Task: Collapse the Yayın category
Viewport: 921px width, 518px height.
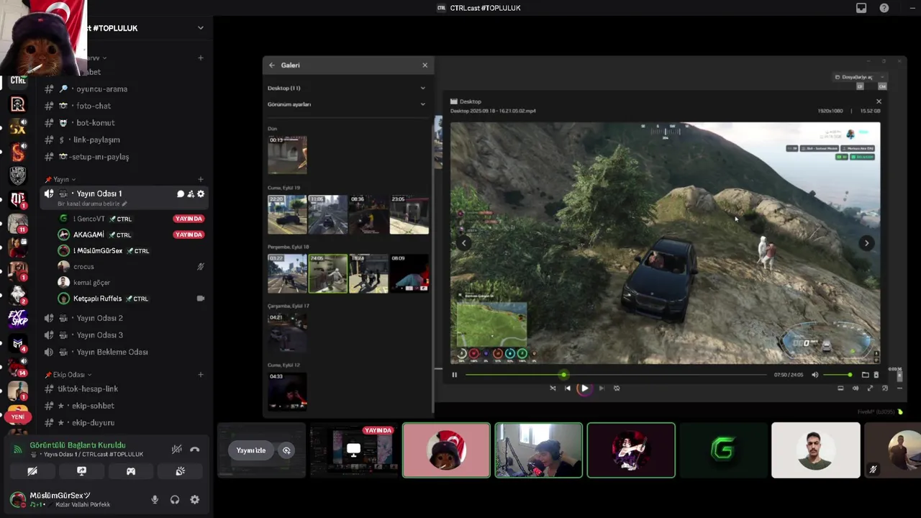Action: (61, 179)
